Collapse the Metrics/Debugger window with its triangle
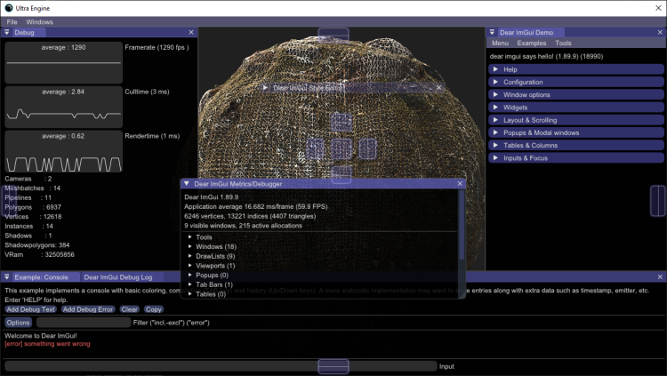The height and width of the screenshot is (376, 667). (187, 183)
